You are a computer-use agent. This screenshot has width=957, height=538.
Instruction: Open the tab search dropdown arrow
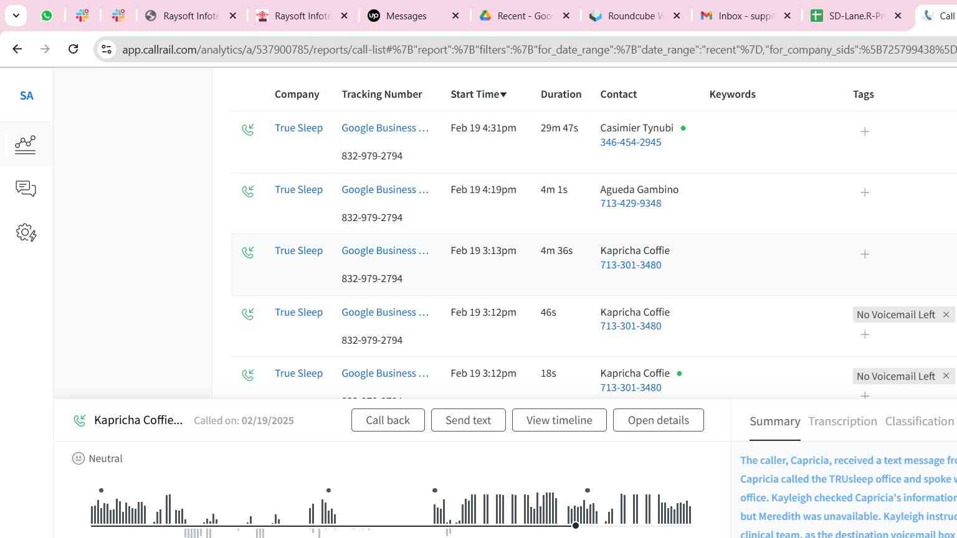click(x=16, y=16)
